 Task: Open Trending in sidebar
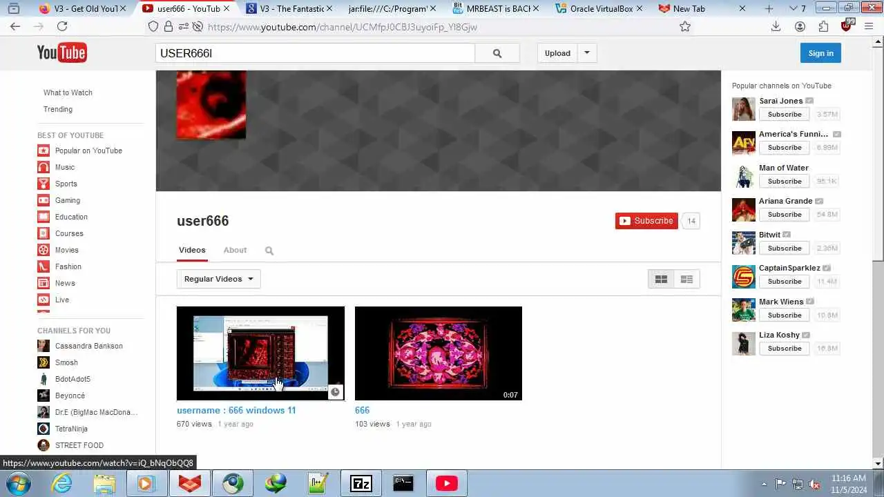[58, 109]
